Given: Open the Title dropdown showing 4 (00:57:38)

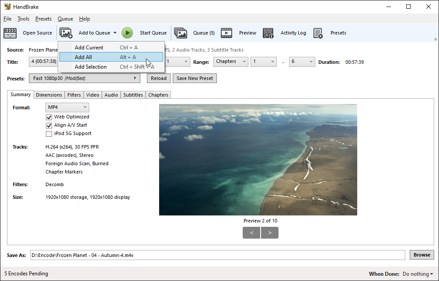Looking at the screenshot, I should click(x=43, y=62).
